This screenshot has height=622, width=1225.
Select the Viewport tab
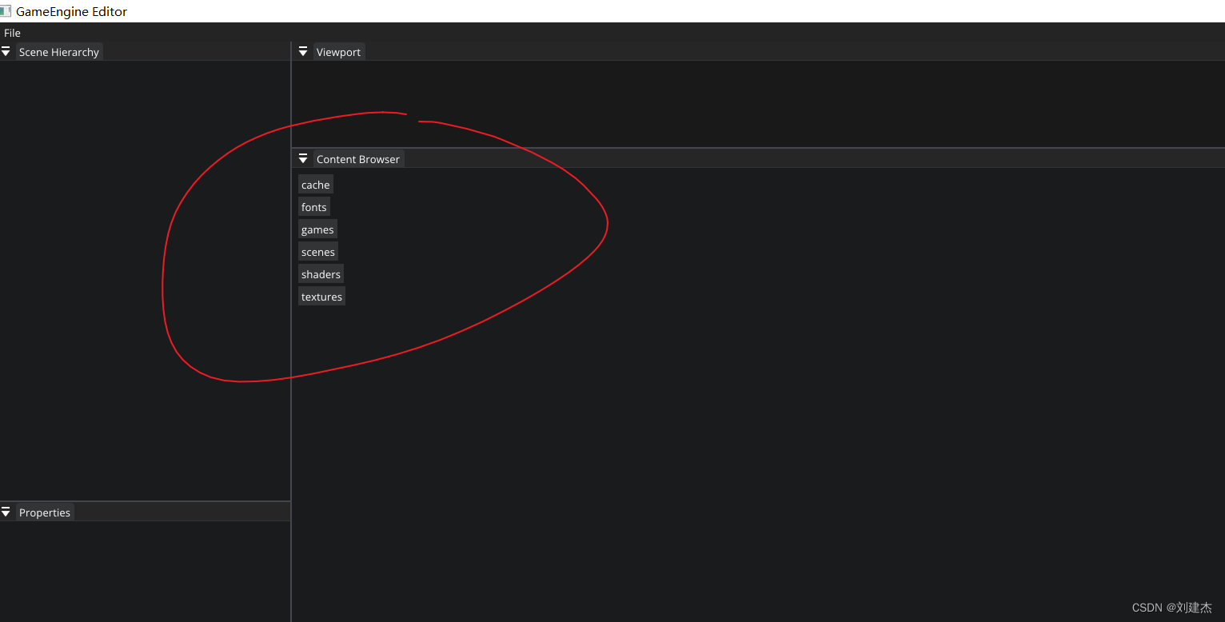[x=339, y=52]
